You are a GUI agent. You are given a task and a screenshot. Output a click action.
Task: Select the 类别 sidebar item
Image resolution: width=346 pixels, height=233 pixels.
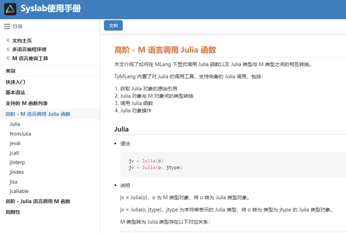point(10,71)
